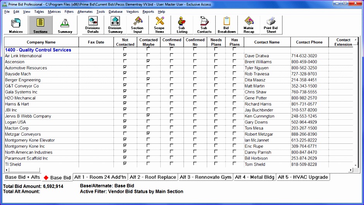The width and height of the screenshot is (364, 205).
Task: Open the Sub Listing icon
Action: [182, 25]
